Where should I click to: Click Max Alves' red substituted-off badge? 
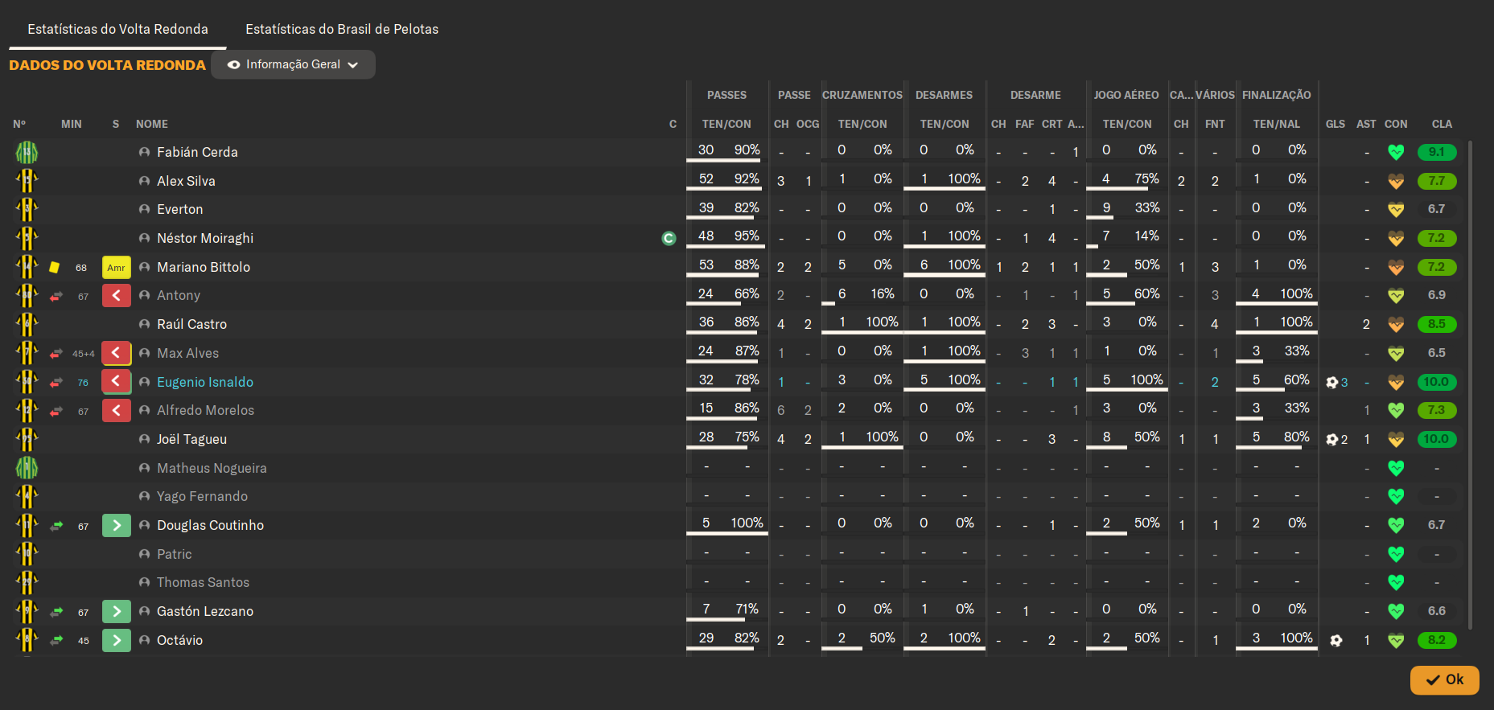116,352
